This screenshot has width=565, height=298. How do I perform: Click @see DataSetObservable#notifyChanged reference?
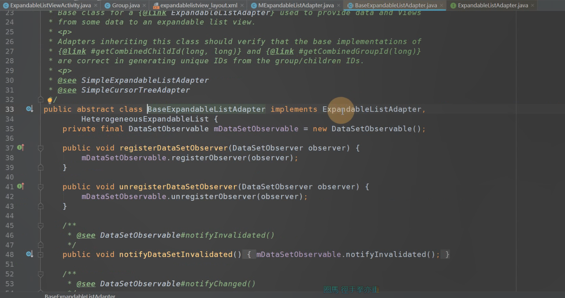point(178,284)
